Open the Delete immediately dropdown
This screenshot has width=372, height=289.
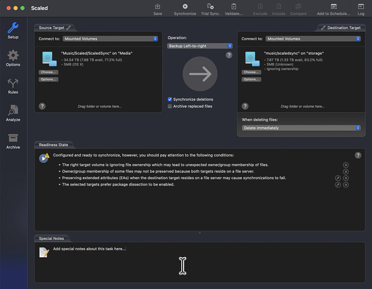[x=301, y=128]
